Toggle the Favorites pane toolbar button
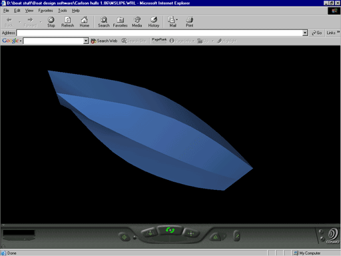The image size is (341, 256). click(x=120, y=22)
